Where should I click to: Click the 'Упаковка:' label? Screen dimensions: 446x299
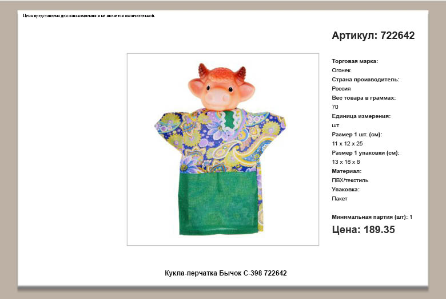pos(345,189)
